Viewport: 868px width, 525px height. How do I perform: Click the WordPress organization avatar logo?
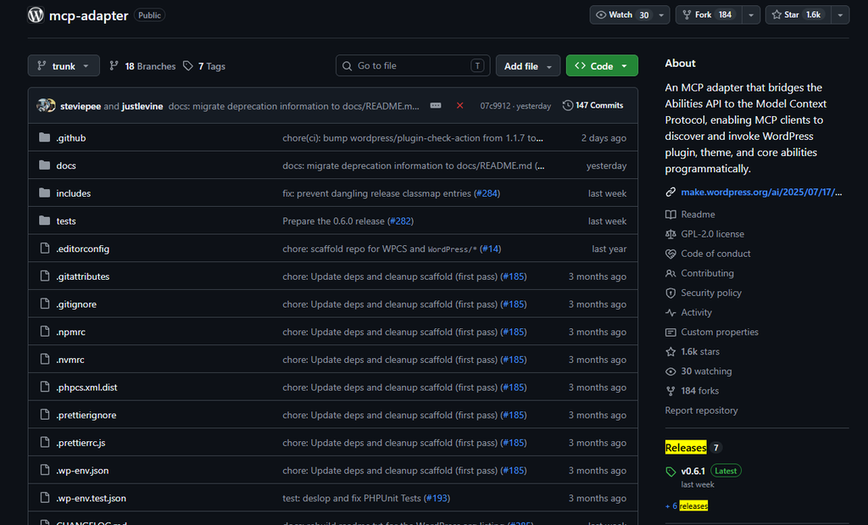pyautogui.click(x=36, y=15)
